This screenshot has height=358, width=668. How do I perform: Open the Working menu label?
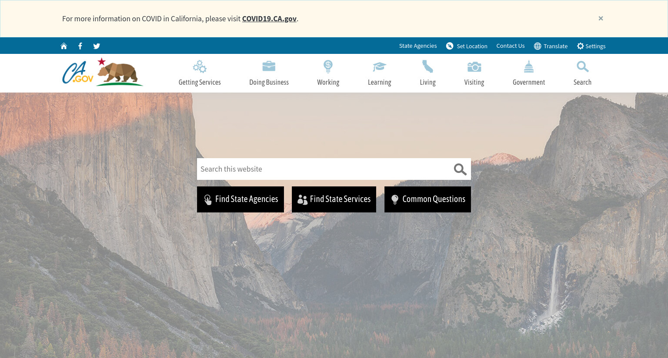(328, 82)
